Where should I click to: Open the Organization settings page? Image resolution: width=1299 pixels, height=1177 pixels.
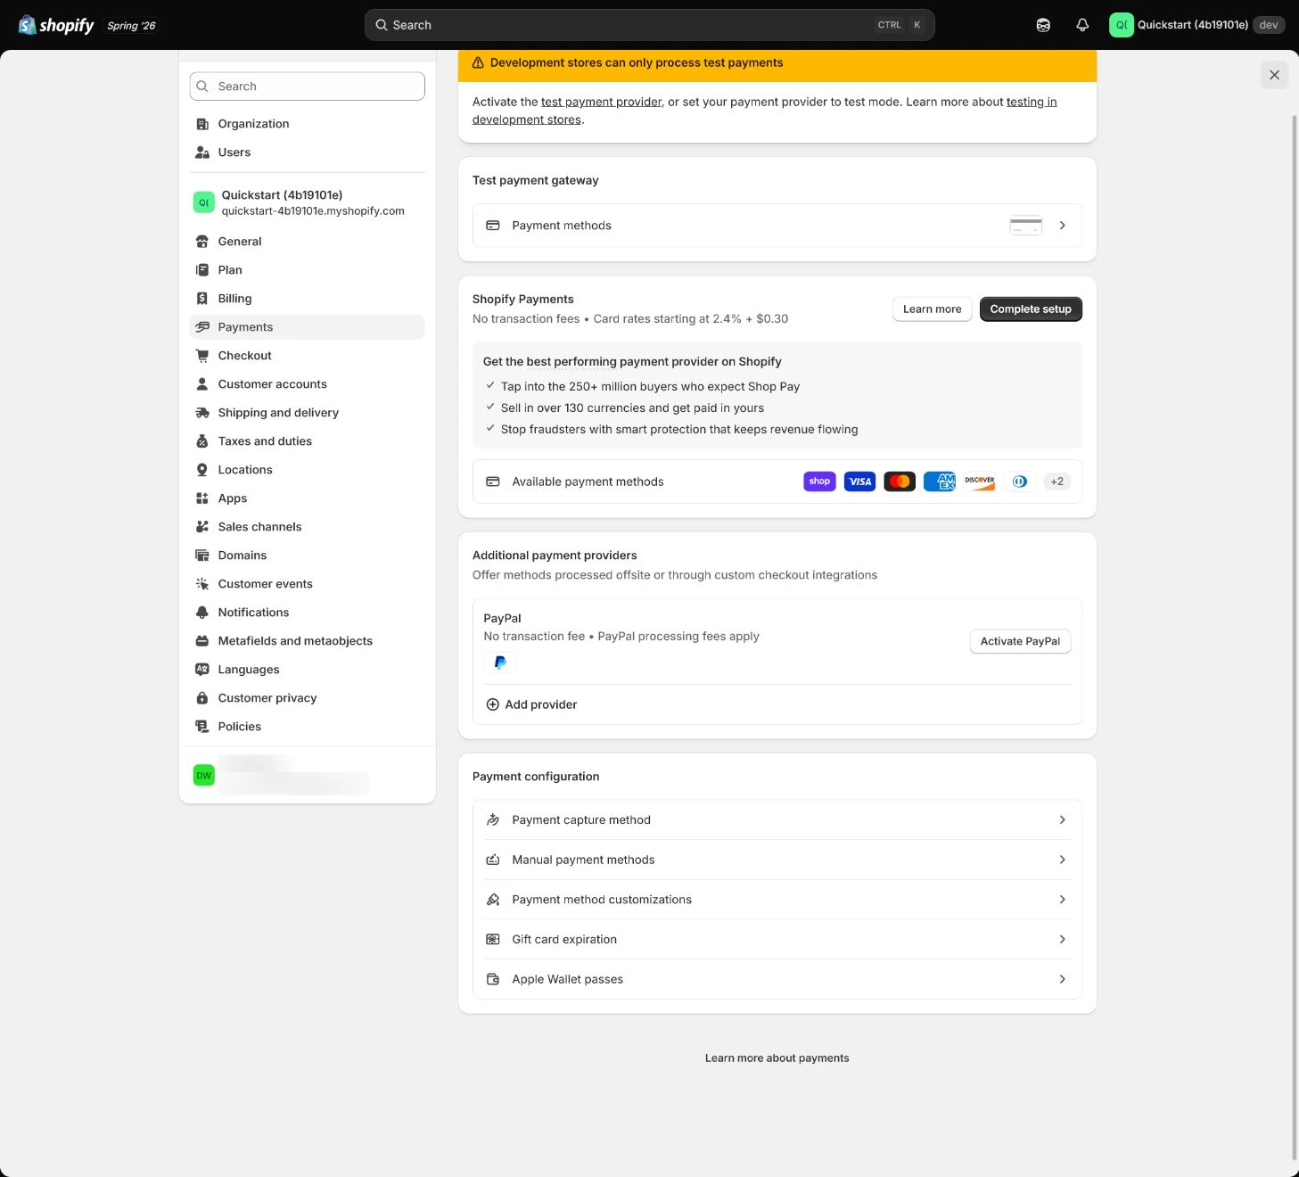pyautogui.click(x=308, y=124)
